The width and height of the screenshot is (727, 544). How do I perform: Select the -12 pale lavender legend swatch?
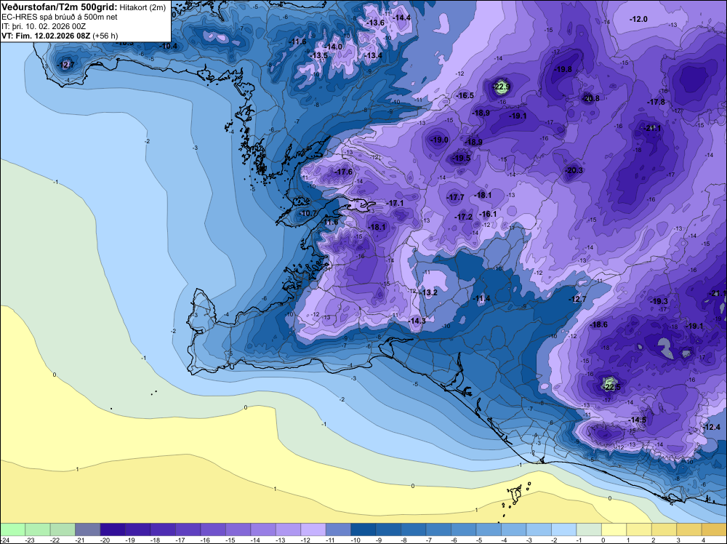313,529
